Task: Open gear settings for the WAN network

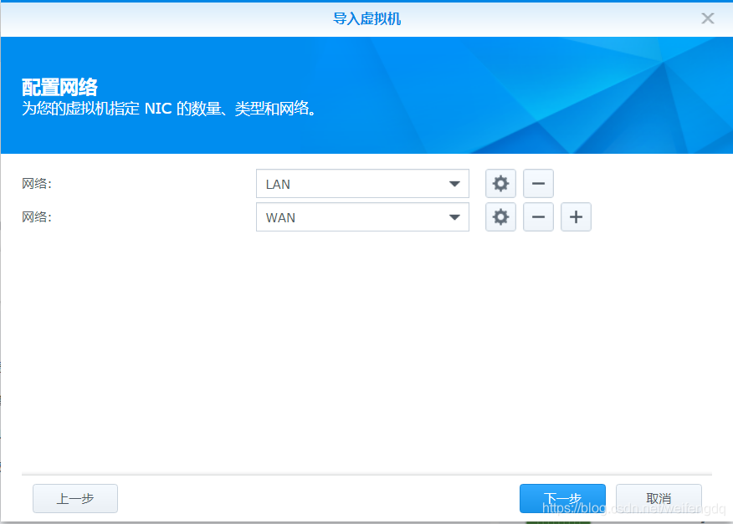Action: click(500, 216)
